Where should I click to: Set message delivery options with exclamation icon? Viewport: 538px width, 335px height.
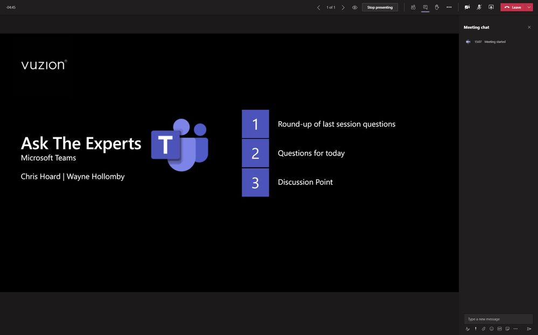pos(476,329)
